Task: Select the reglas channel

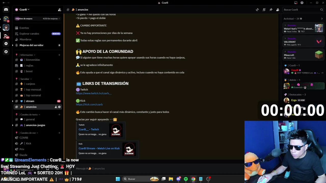Action: click(x=37, y=66)
